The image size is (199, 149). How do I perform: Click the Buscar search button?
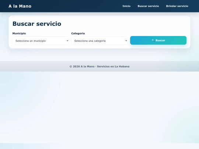point(158,40)
